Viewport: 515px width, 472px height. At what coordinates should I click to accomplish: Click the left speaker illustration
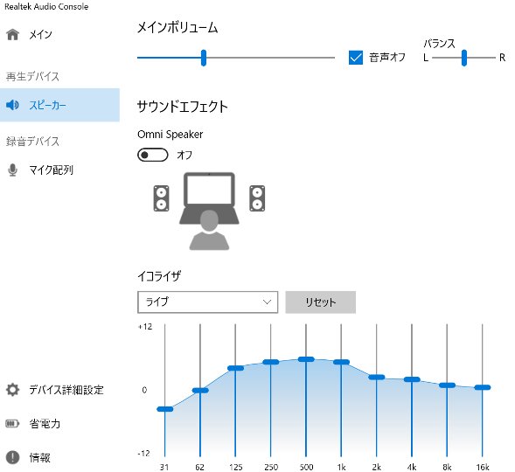pyautogui.click(x=161, y=198)
